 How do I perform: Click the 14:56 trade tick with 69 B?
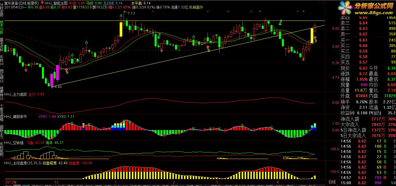pos(368,167)
